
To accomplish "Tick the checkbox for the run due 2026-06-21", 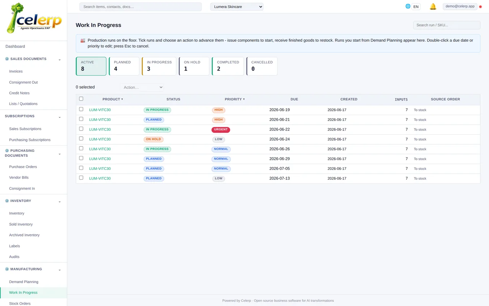I will click(x=81, y=119).
